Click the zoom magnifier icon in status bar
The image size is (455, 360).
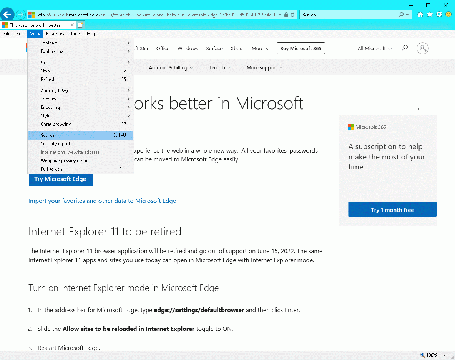click(422, 355)
